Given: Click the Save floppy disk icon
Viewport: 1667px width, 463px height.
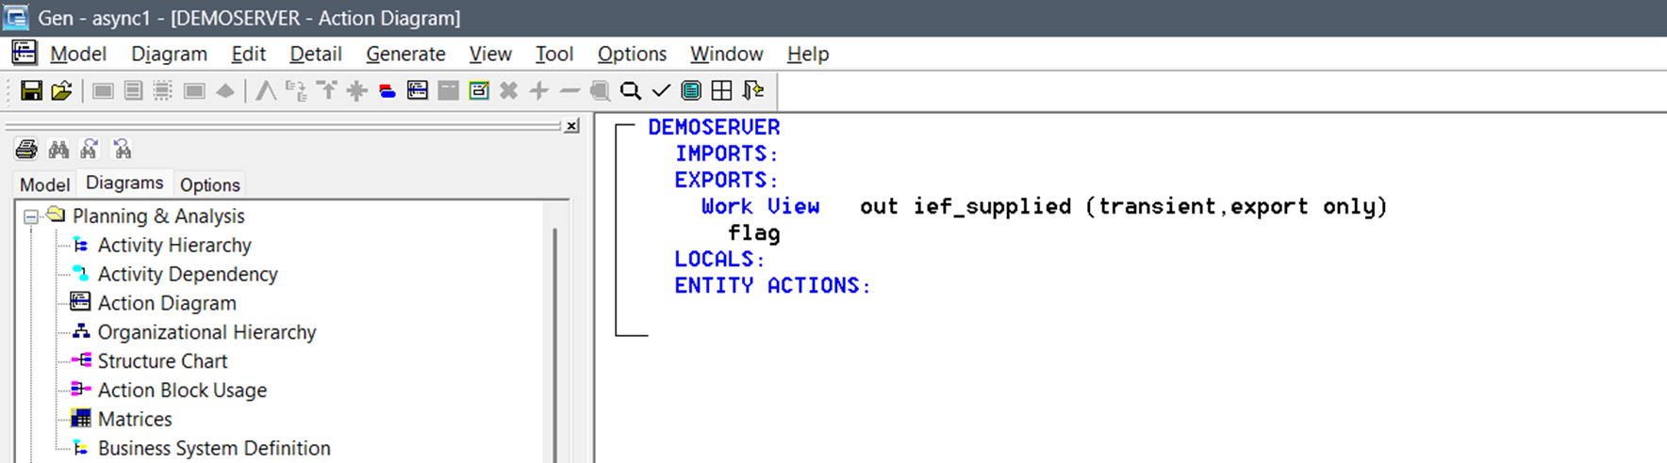Looking at the screenshot, I should pyautogui.click(x=31, y=90).
